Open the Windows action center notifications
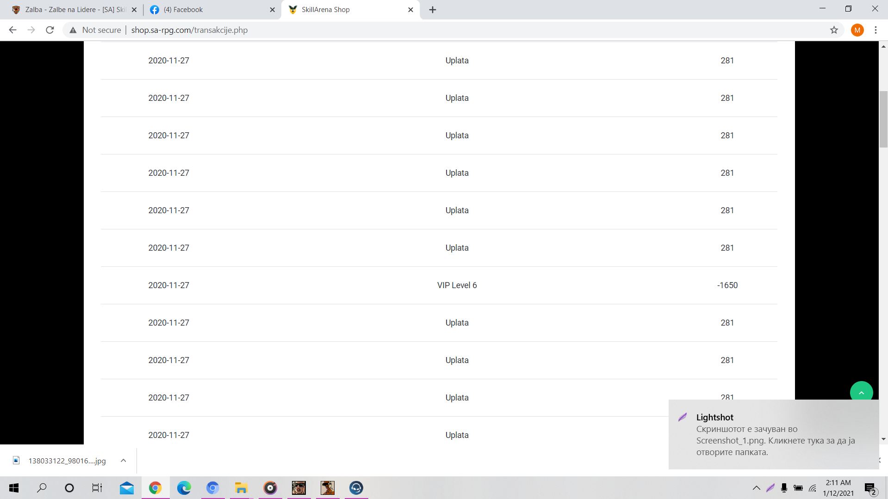888x499 pixels. point(870,488)
